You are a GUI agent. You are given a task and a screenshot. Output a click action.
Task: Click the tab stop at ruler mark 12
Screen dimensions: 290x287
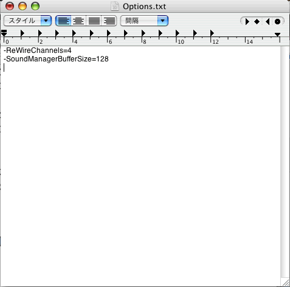click(x=212, y=33)
